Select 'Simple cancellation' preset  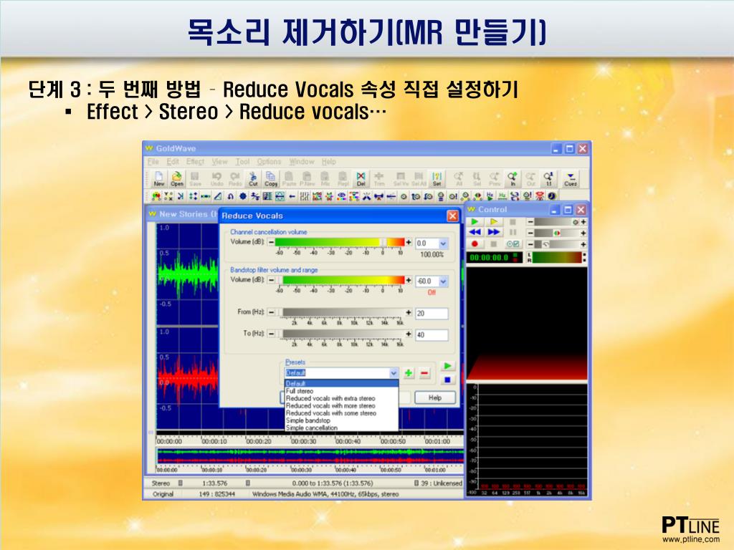(x=342, y=428)
